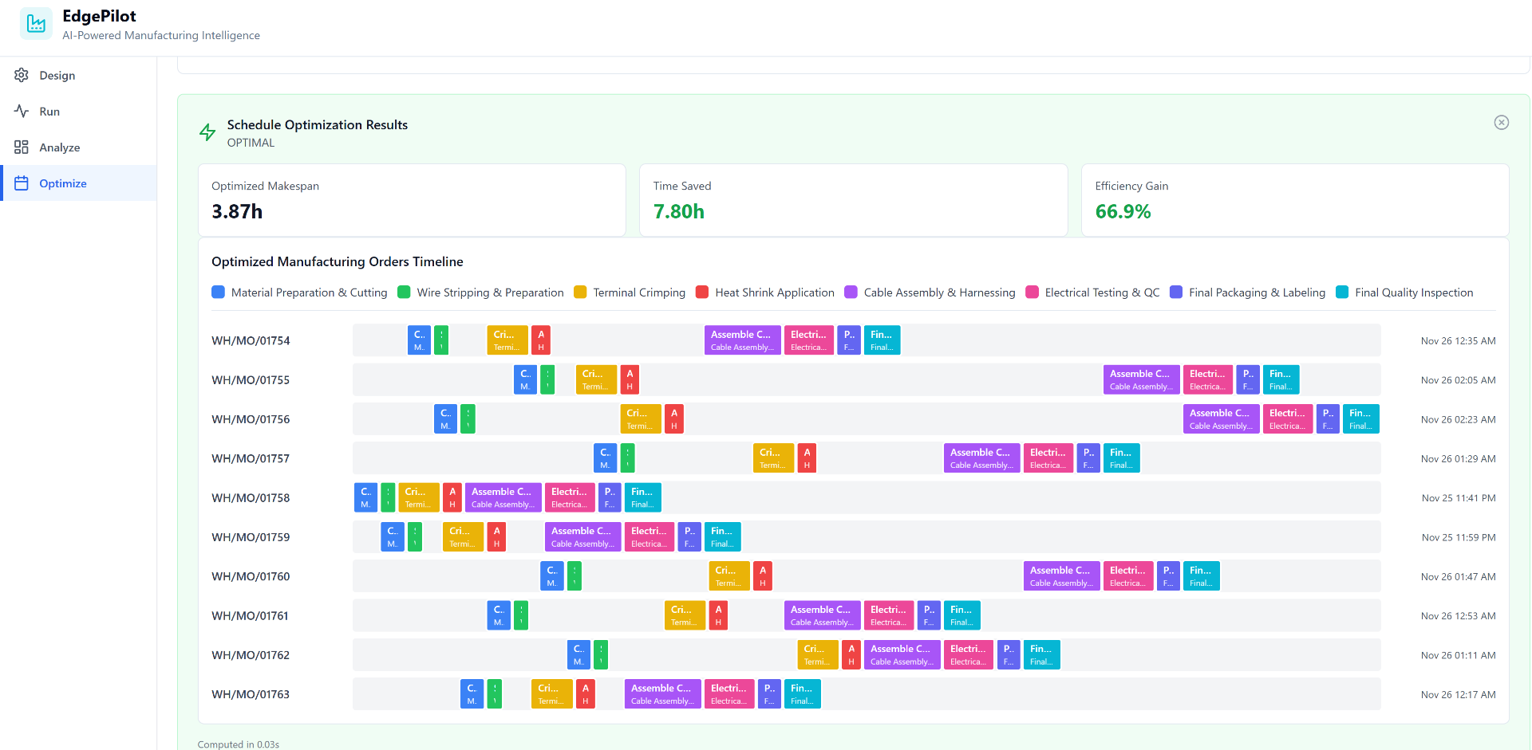Select the WH/MO/01763 order label
The image size is (1532, 750).
[251, 694]
